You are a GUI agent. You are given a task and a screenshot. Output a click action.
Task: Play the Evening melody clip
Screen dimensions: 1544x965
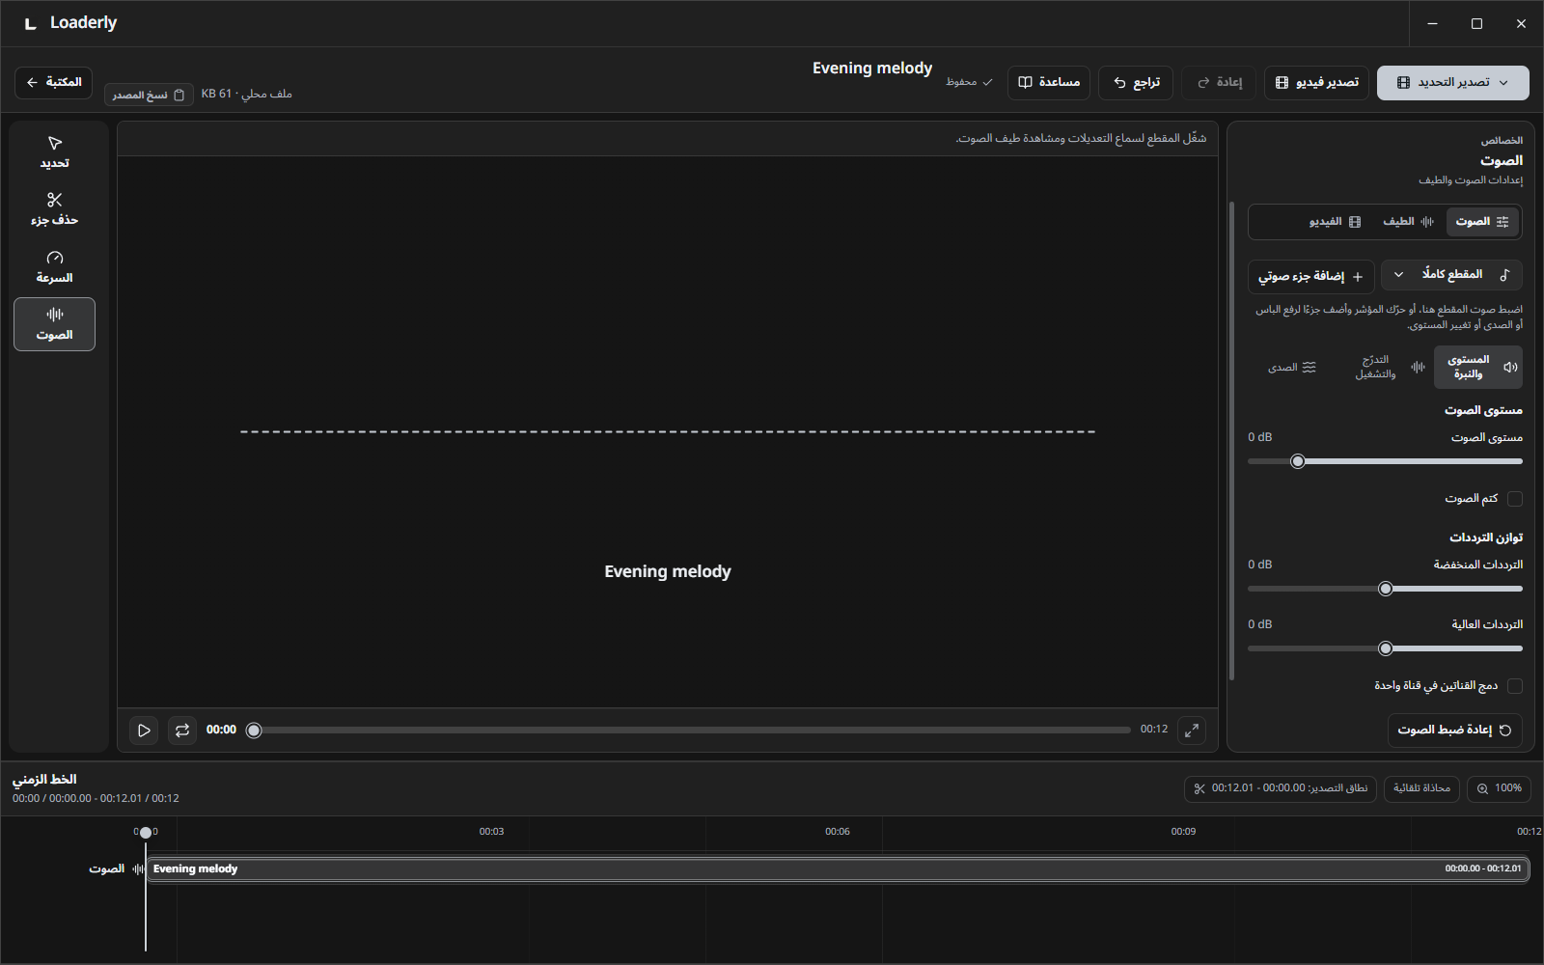coord(144,731)
